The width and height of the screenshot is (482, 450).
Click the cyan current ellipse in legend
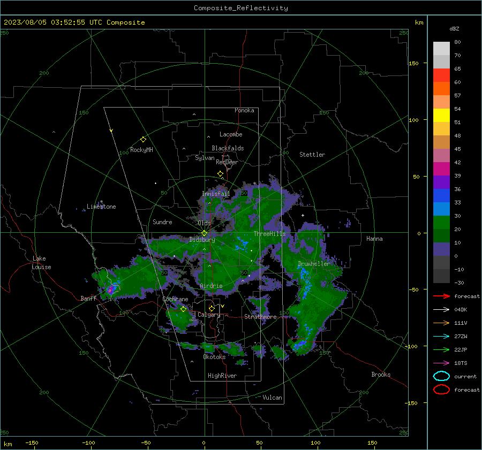click(441, 376)
